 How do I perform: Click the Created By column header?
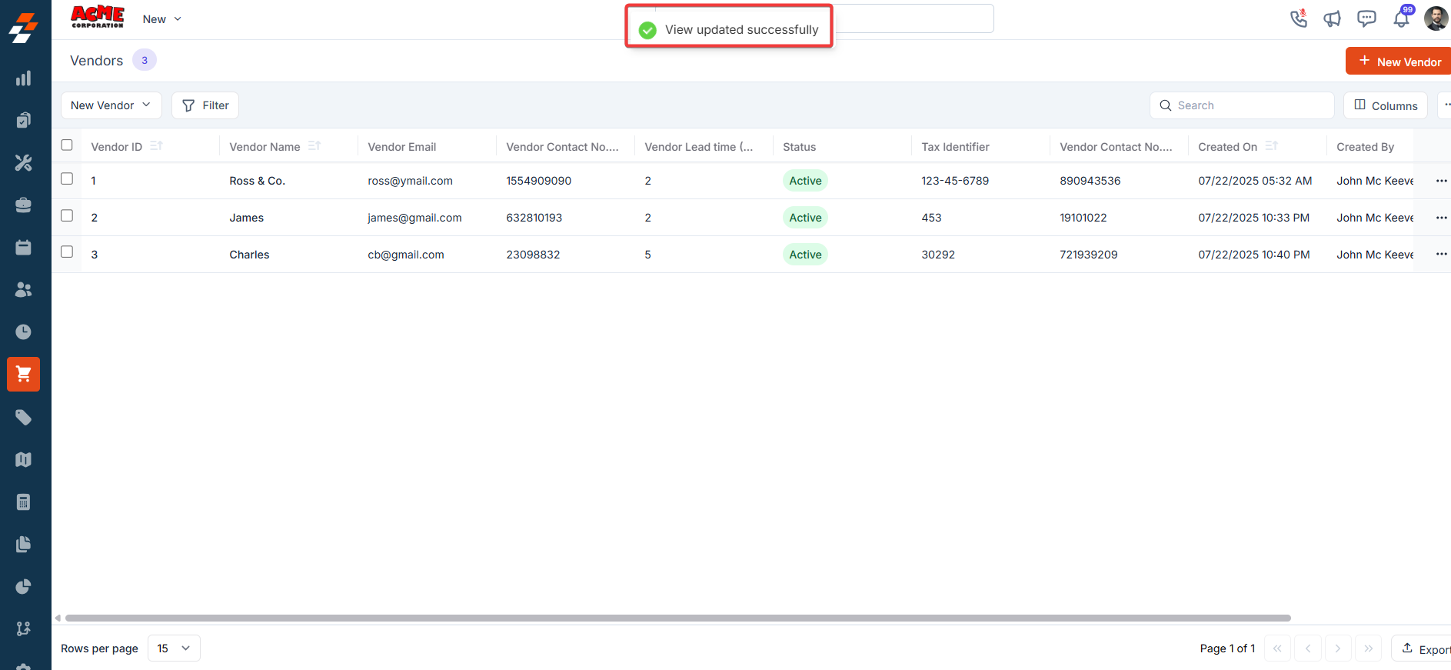(x=1365, y=147)
